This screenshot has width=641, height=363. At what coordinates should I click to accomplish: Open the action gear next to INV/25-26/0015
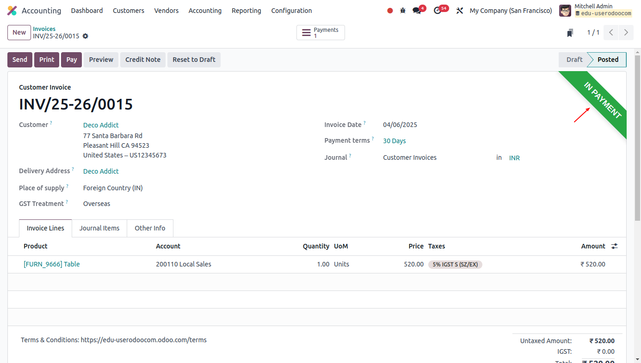click(85, 36)
